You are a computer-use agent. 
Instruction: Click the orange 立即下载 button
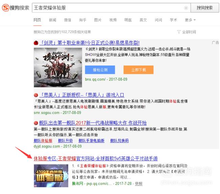[138, 70]
